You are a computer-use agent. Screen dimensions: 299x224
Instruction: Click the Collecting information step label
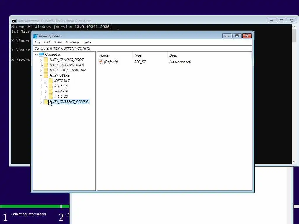click(x=28, y=214)
